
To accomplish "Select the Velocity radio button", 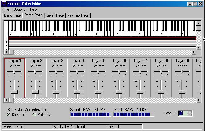I will (x=35, y=115).
